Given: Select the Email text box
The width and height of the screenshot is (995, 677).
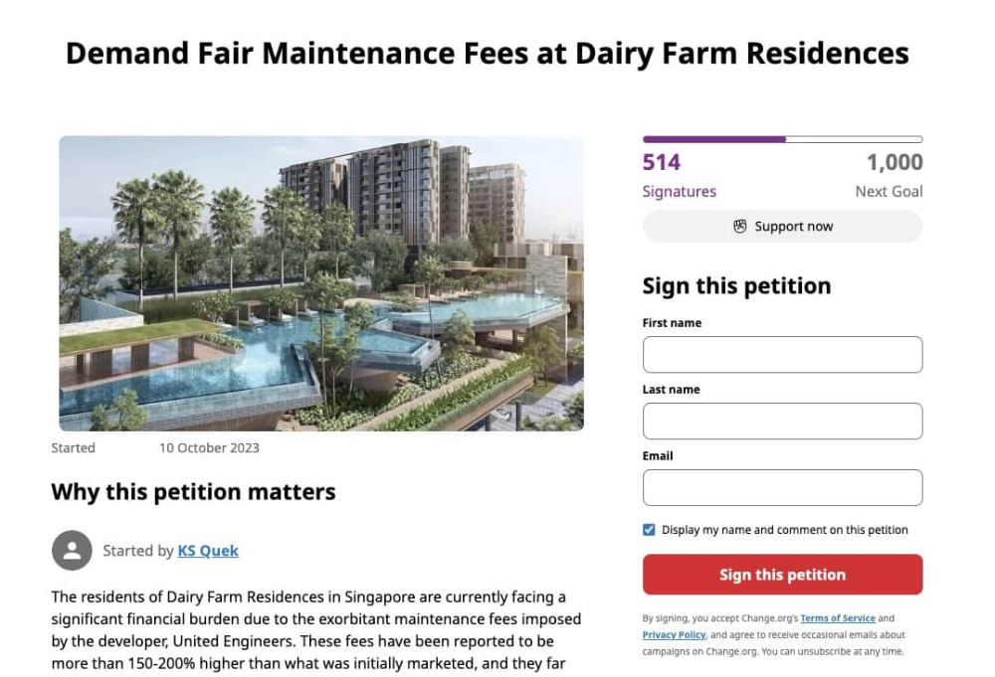Looking at the screenshot, I should click(782, 488).
